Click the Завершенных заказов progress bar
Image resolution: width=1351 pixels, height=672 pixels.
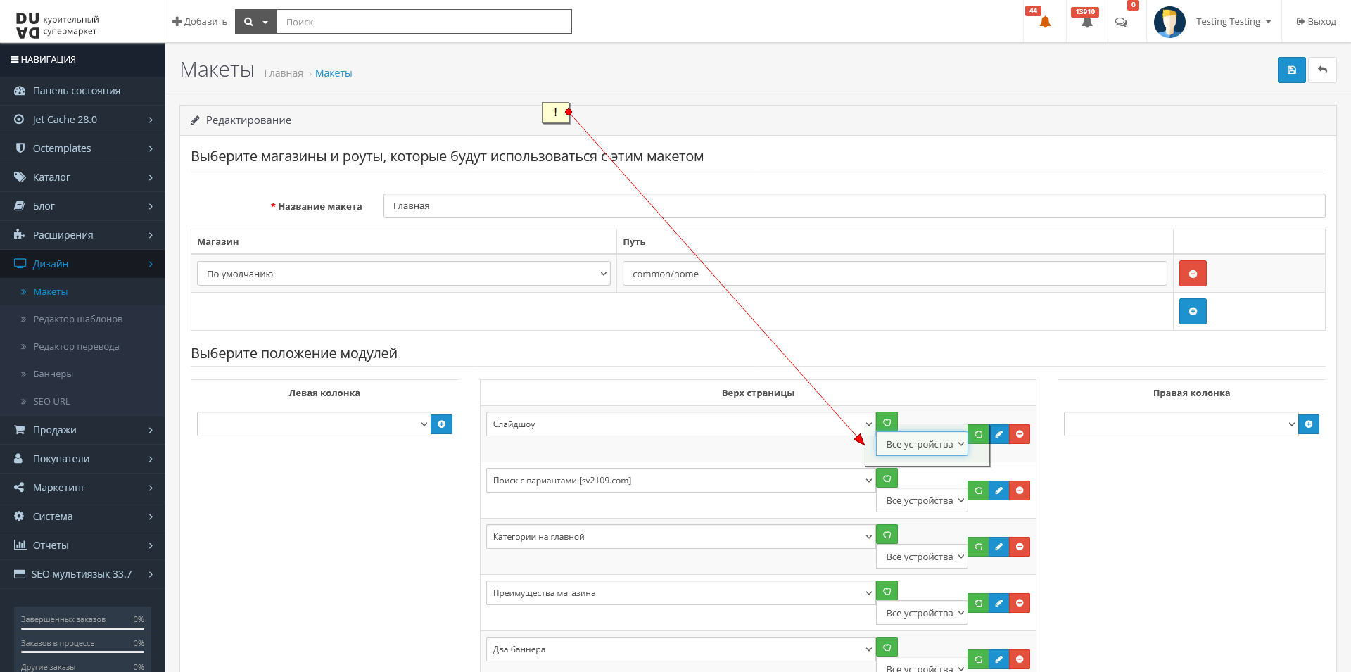tap(82, 628)
